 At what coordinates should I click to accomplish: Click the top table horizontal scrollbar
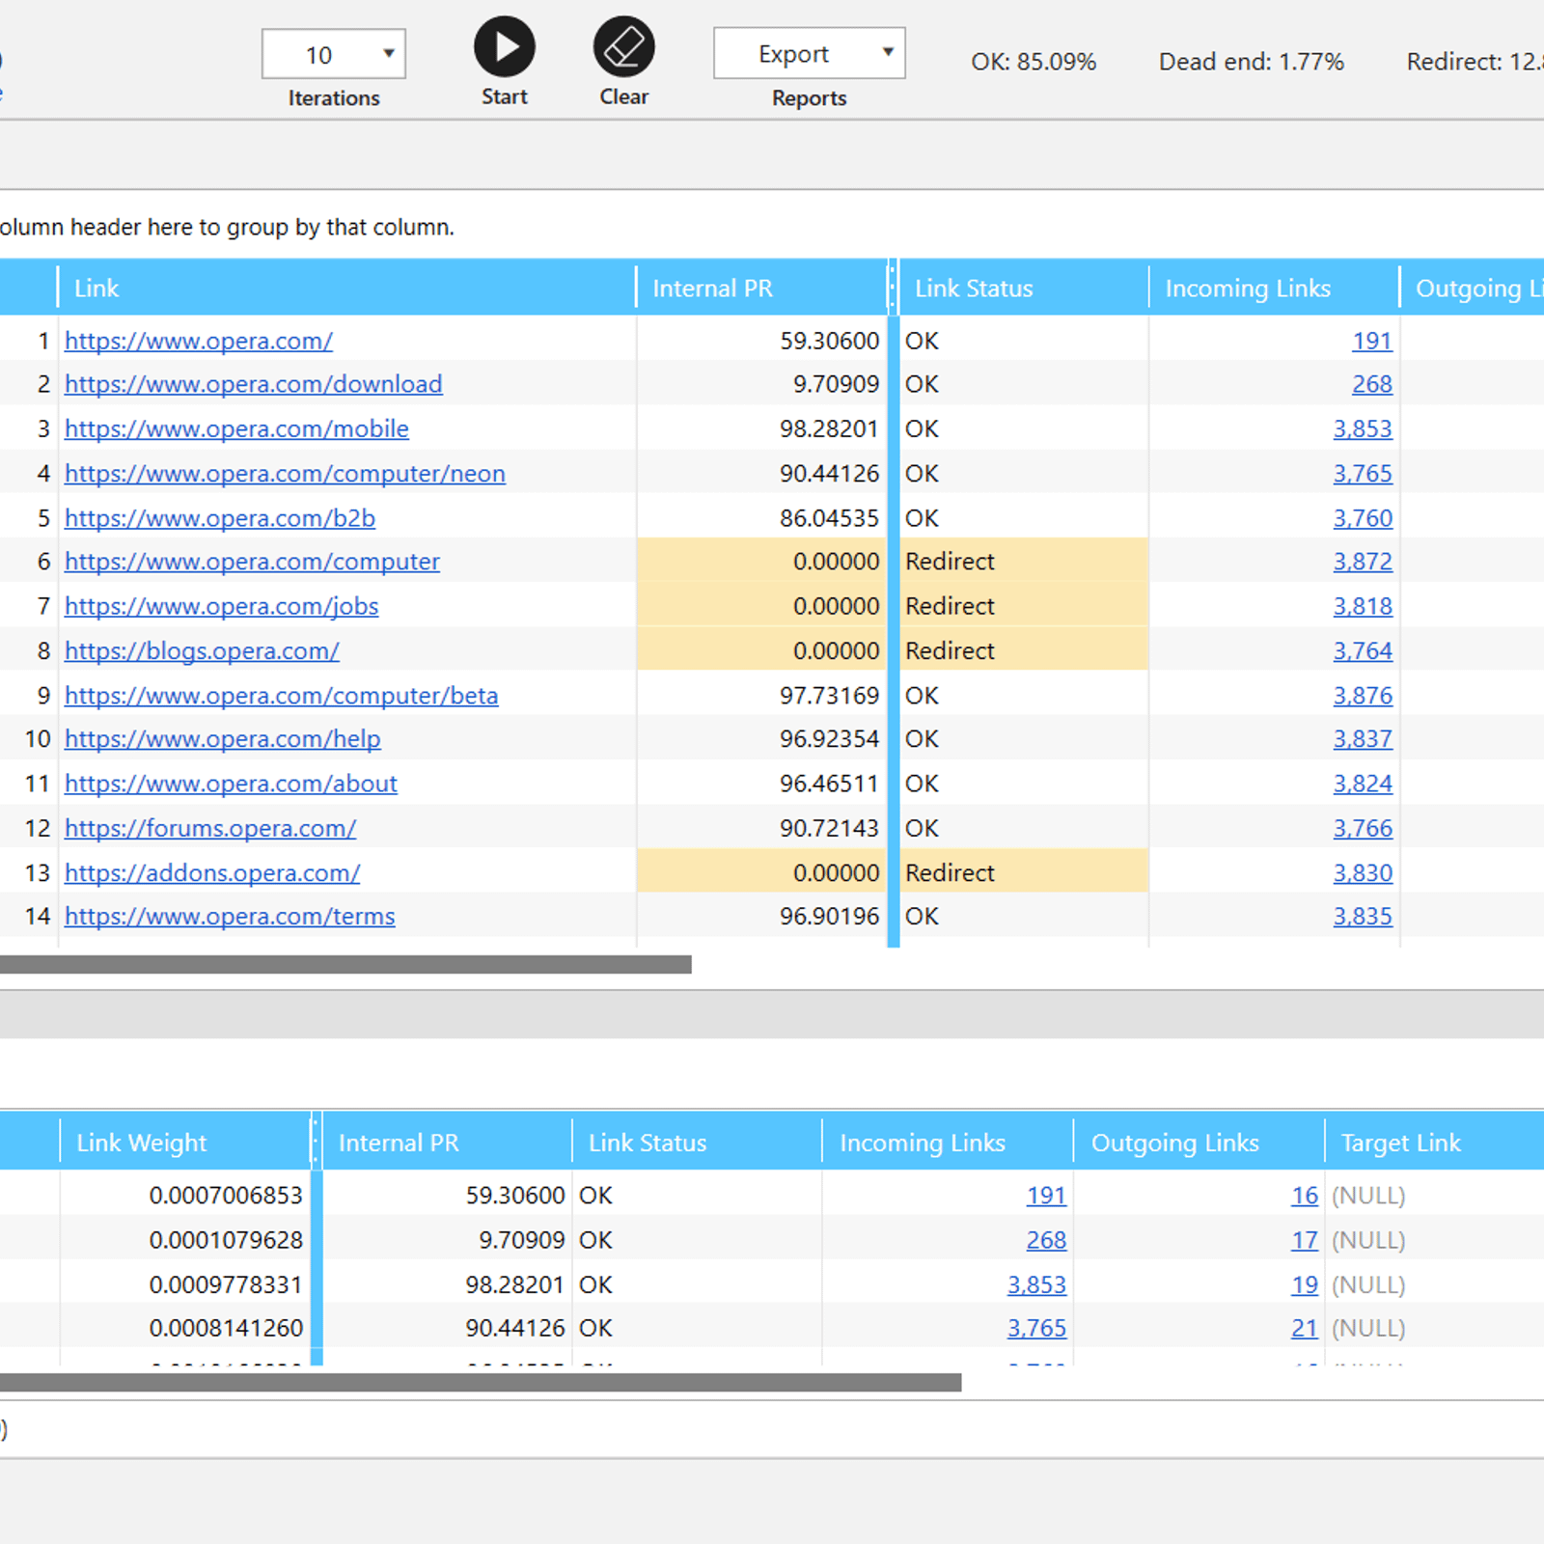tap(345, 965)
